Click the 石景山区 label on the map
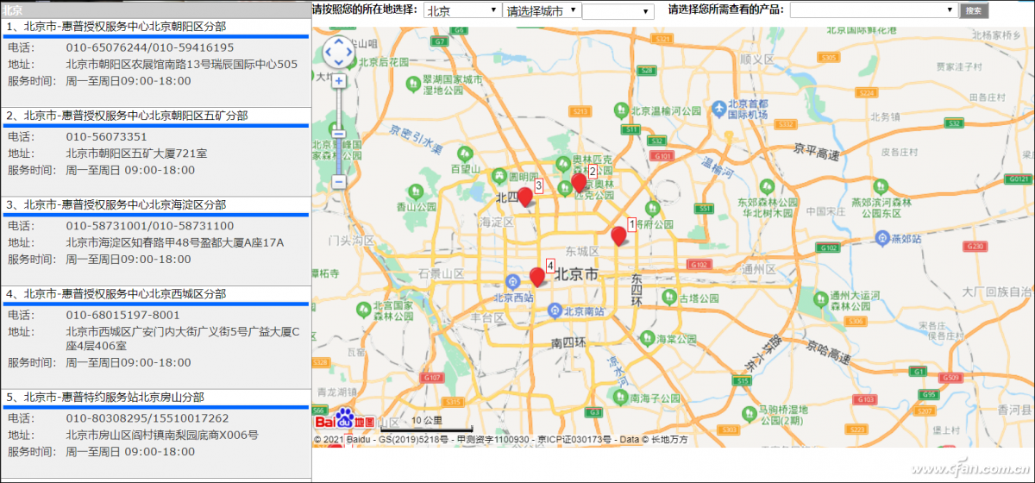Viewport: 1035px width, 483px height. pos(442,273)
